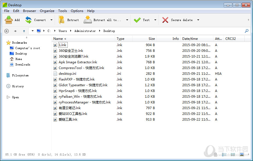Expand the Secure delete dropdown arrow
253x161 pixels.
[x=198, y=20]
